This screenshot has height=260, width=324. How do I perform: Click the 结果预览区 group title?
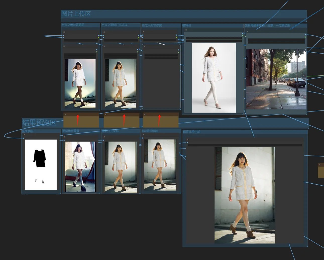[39, 122]
